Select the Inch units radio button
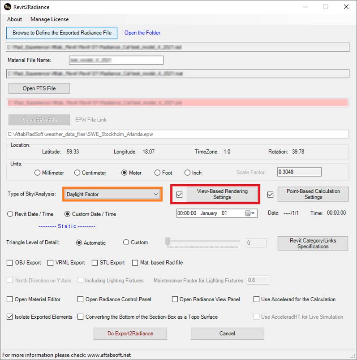Image resolution: width=357 pixels, height=360 pixels. (187, 173)
